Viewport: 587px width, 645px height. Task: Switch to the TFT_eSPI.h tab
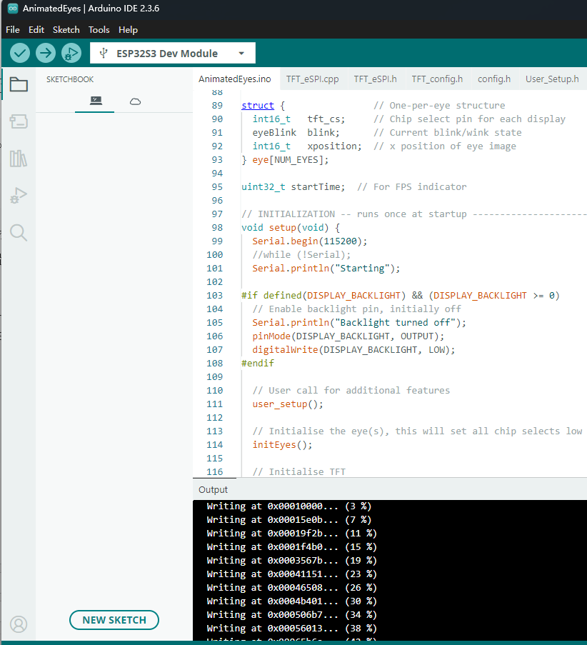(375, 79)
